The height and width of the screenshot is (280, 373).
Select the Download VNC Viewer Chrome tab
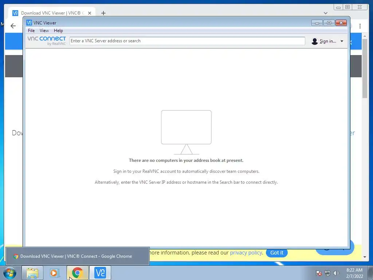[52, 13]
